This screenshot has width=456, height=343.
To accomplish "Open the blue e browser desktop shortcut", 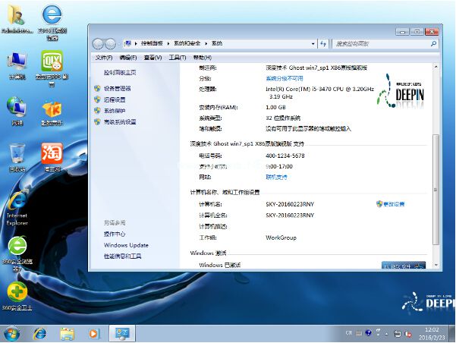I will [x=52, y=22].
